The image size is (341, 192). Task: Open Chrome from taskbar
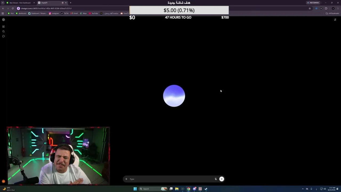pyautogui.click(x=188, y=189)
